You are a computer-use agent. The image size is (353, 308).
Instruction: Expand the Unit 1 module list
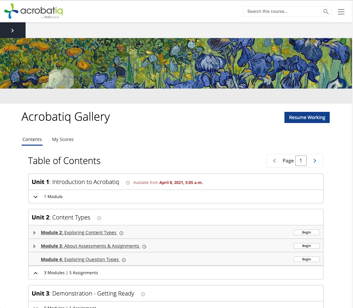[35, 196]
